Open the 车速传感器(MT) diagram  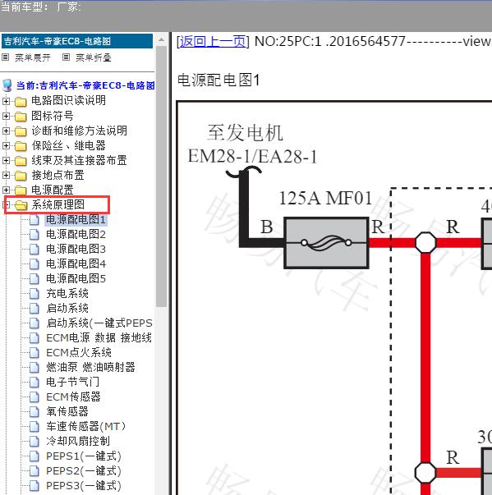click(x=86, y=426)
